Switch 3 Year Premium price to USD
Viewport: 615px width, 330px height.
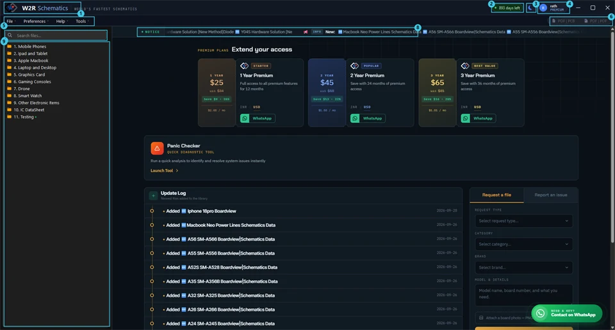(x=477, y=107)
